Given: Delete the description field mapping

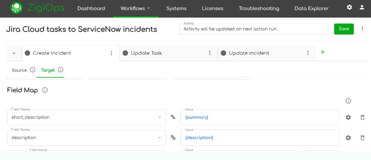Looking at the screenshot, I should pos(362,137).
